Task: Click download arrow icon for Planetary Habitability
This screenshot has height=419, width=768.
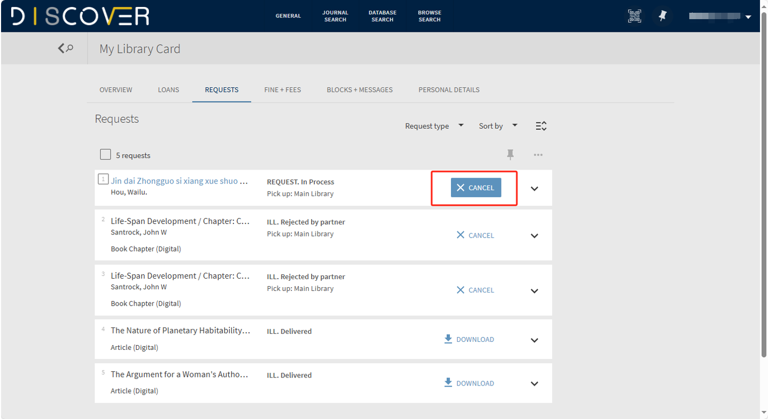Action: tap(448, 339)
